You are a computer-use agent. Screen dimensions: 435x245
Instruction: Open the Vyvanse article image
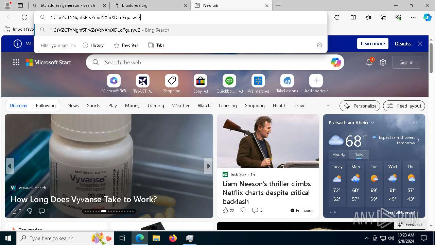(x=109, y=166)
